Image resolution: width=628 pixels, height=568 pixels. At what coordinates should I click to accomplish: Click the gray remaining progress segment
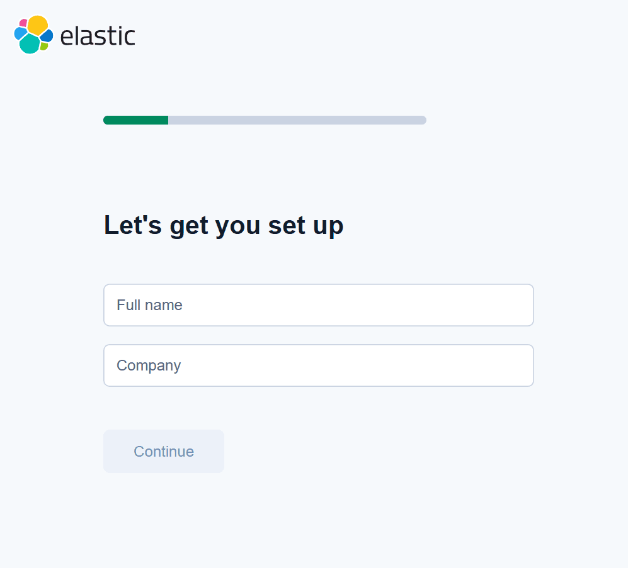coord(296,120)
